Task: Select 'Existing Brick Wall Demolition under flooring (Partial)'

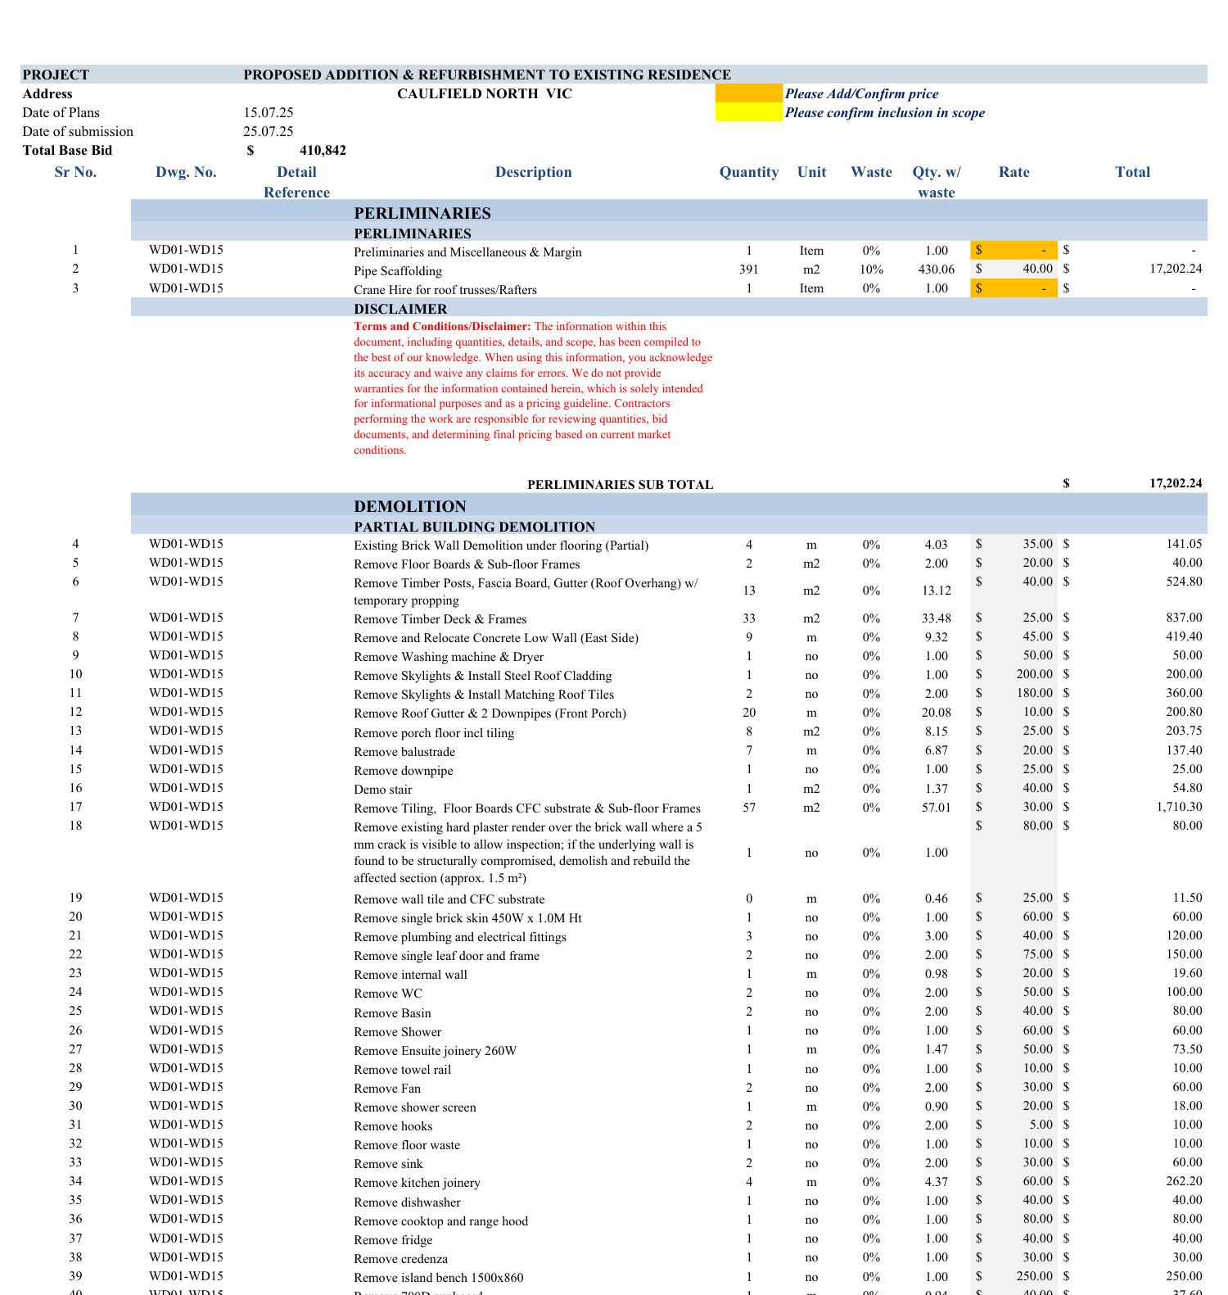Action: [x=501, y=546]
